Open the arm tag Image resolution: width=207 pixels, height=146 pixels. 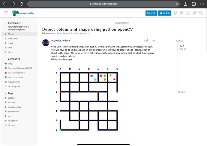pos(19,116)
